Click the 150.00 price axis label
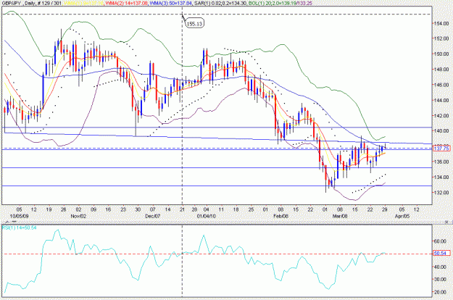 (441, 54)
